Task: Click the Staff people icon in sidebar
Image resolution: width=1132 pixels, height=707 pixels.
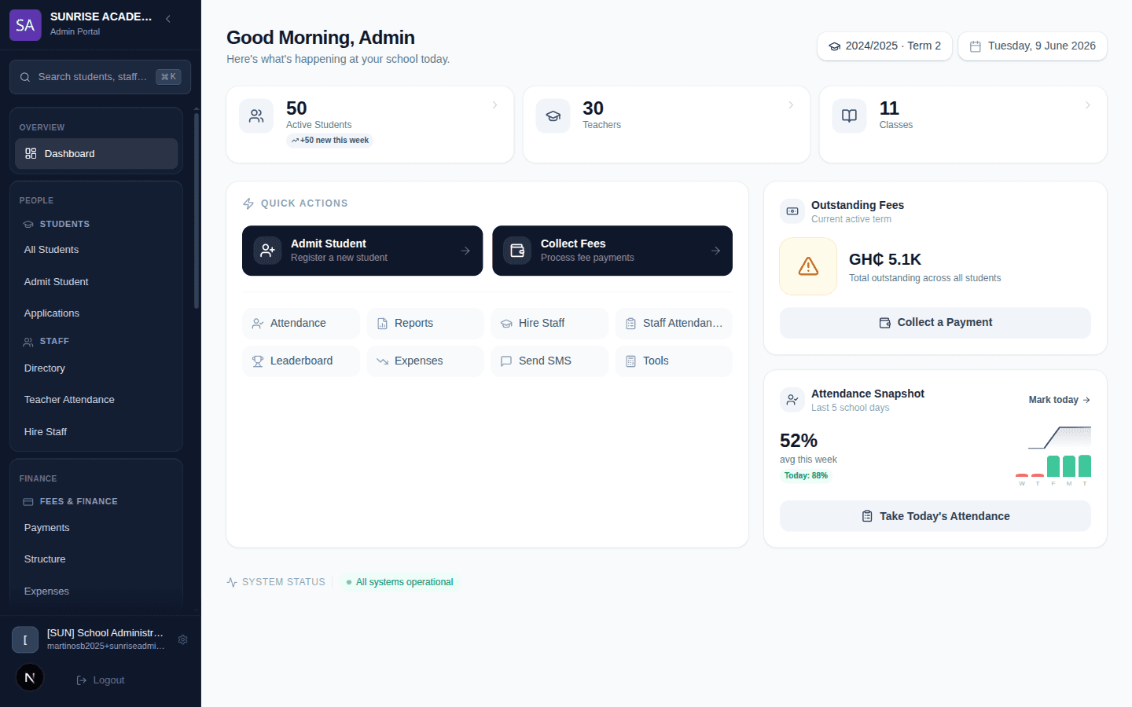Action: (28, 342)
